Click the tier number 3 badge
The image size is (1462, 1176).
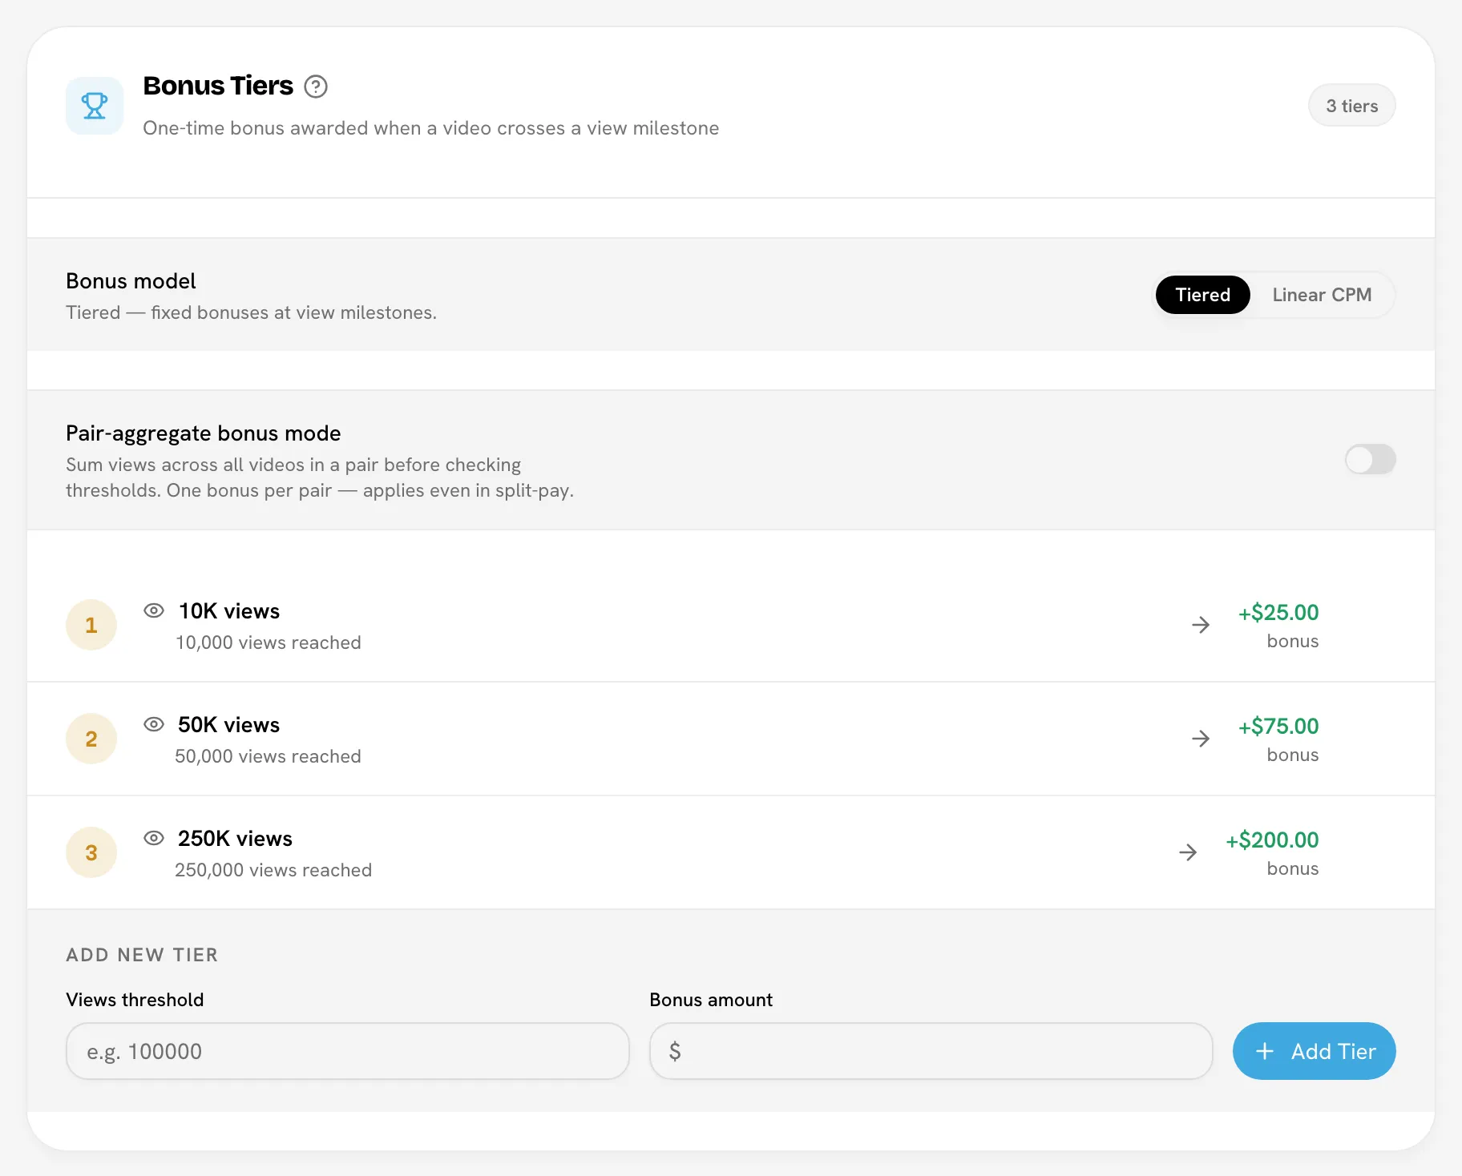pos(91,852)
